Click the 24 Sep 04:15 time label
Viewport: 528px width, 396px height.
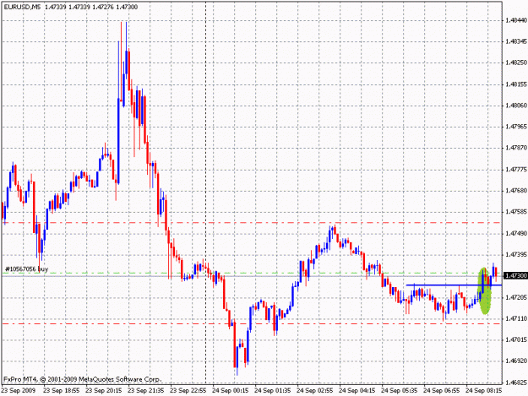357,391
